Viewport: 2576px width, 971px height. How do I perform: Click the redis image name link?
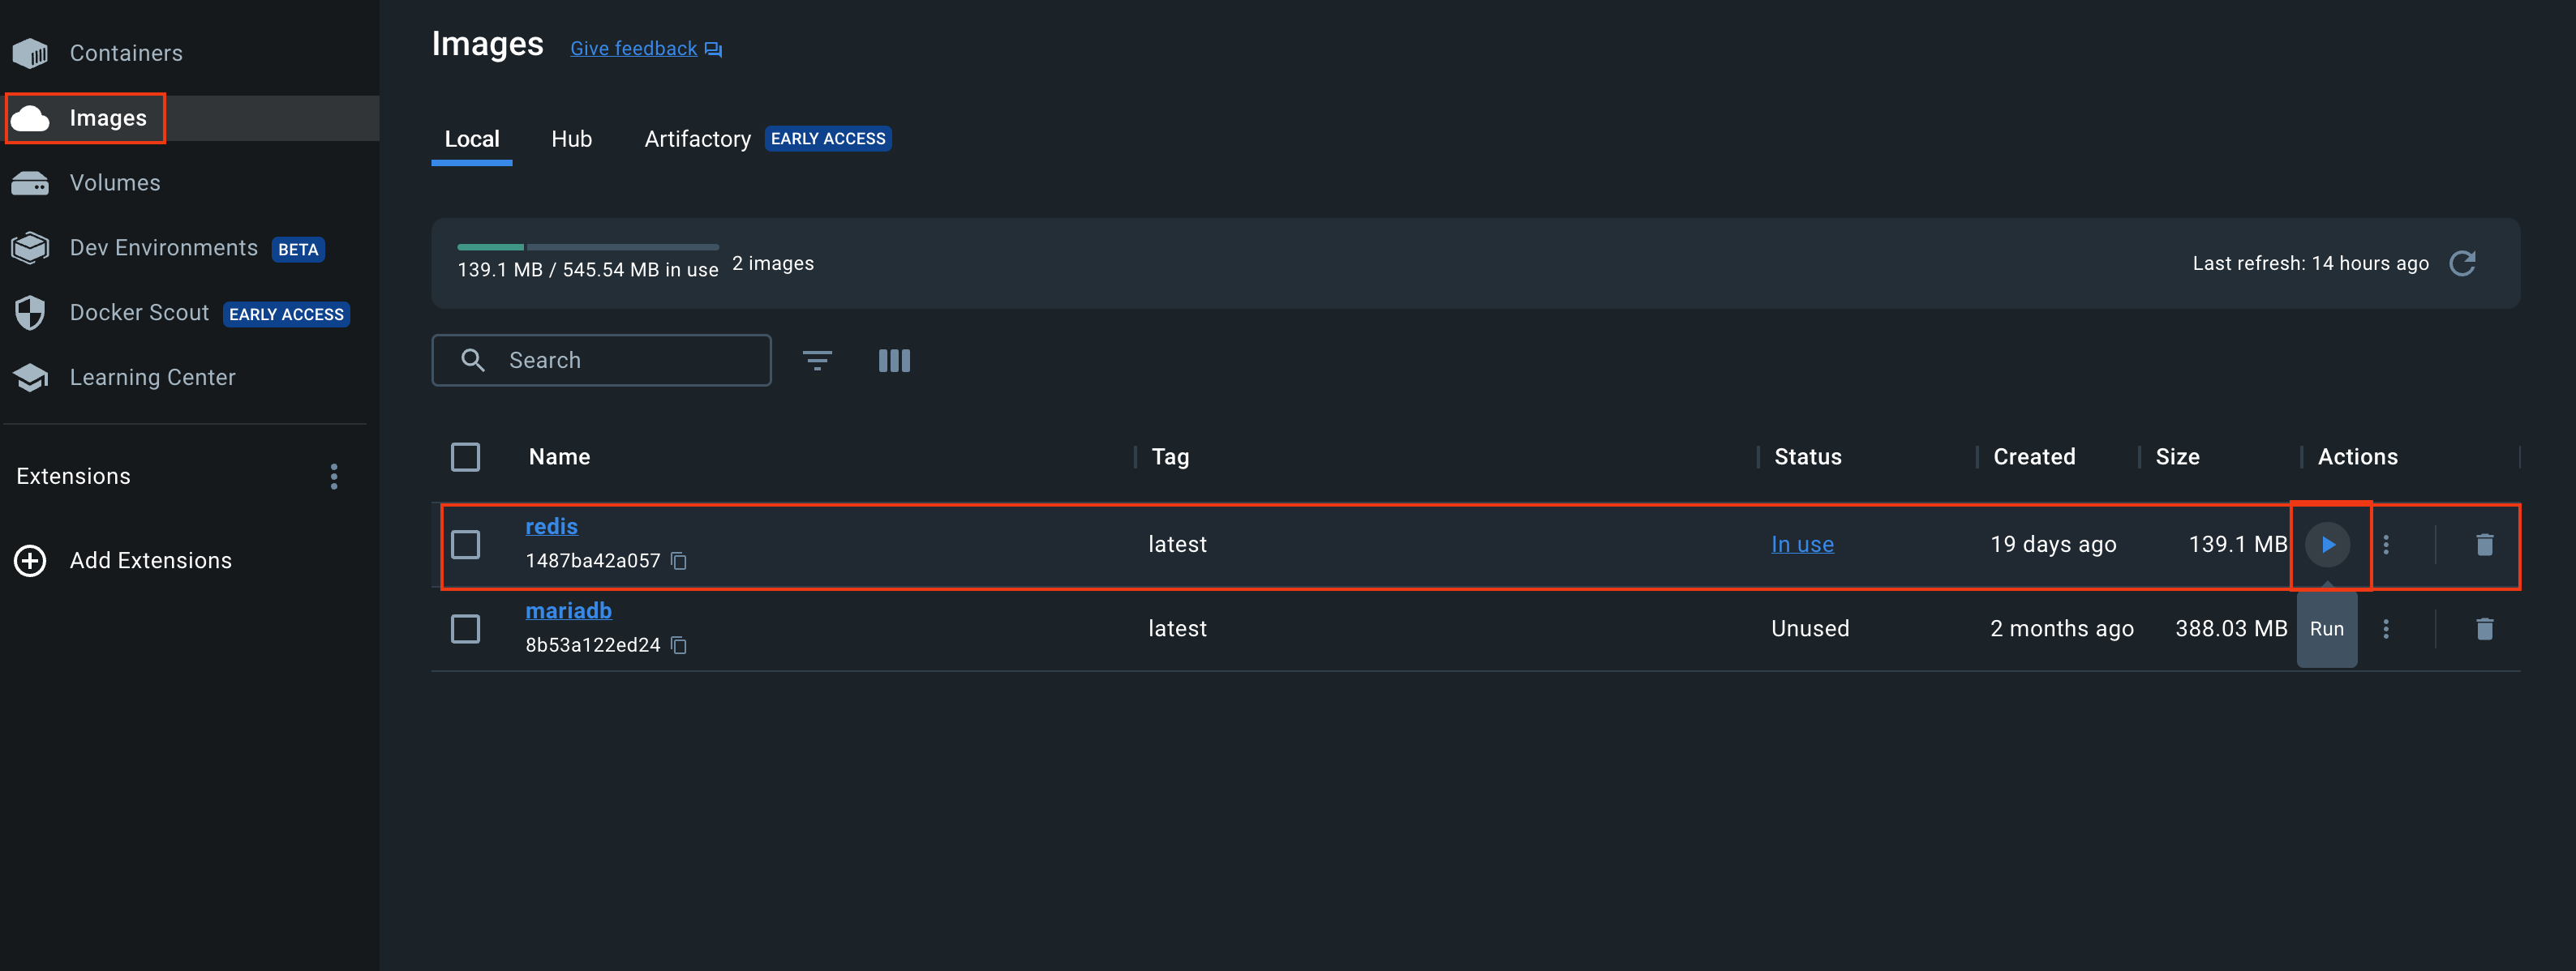pos(551,526)
